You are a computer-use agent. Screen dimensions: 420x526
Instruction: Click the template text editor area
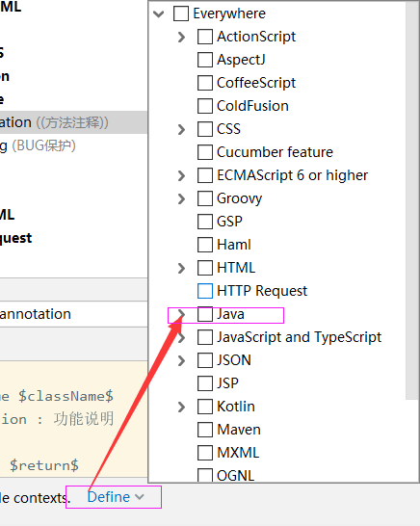tap(73, 419)
